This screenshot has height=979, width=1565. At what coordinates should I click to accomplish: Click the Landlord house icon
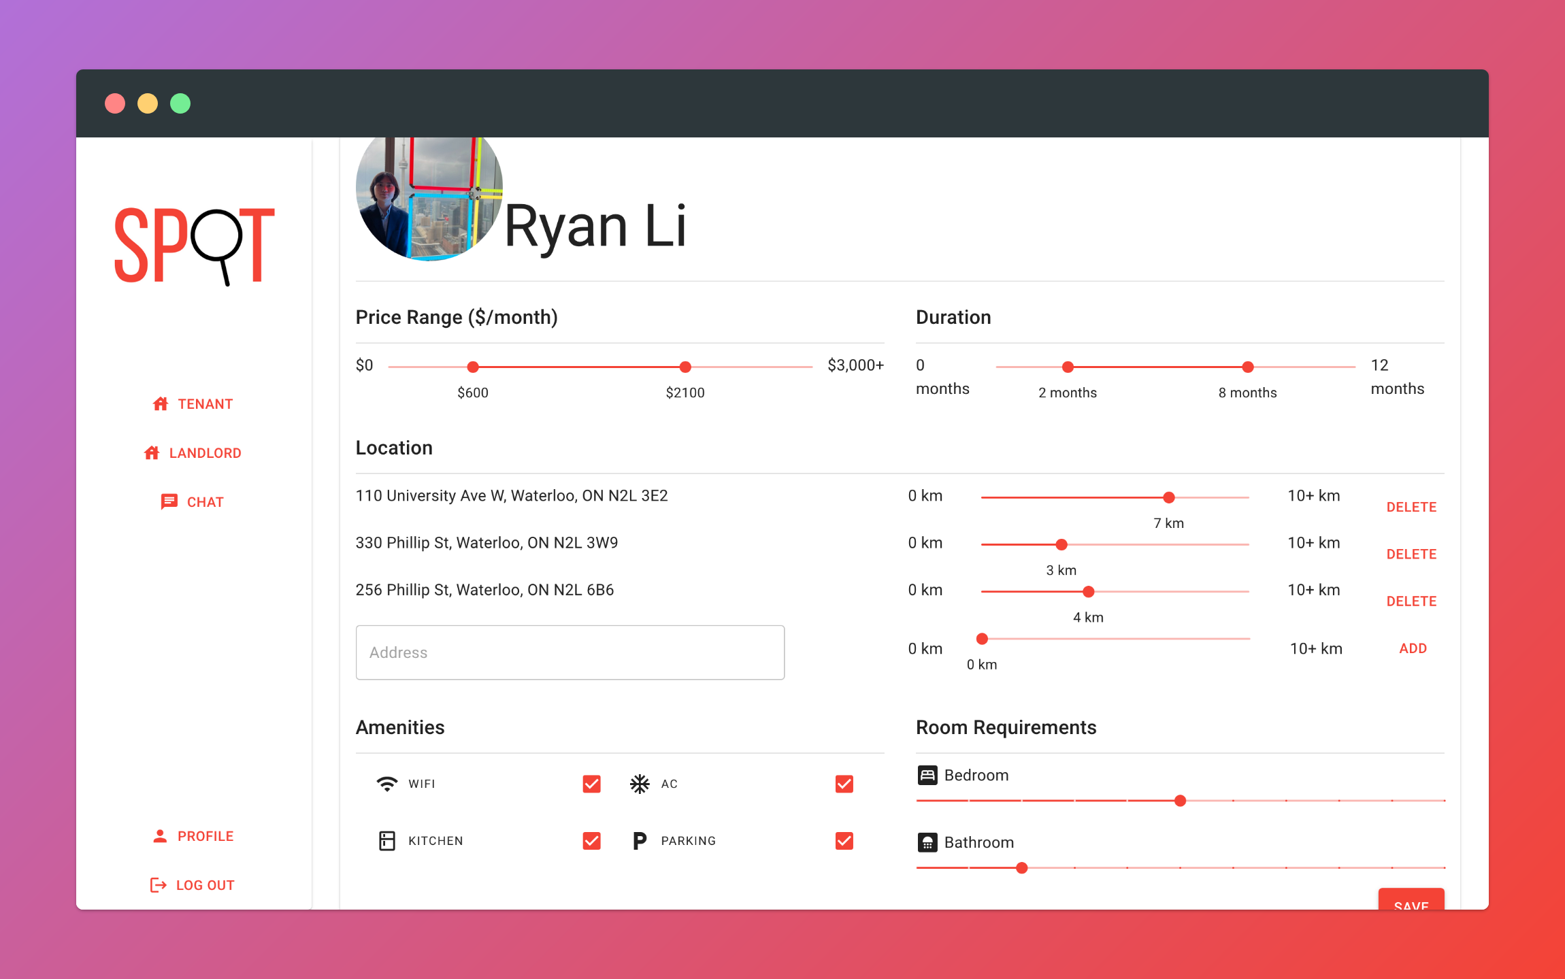click(152, 453)
